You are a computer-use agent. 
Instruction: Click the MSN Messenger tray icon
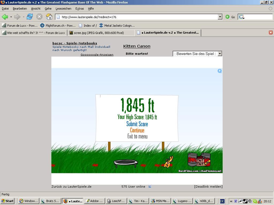[x=260, y=201]
